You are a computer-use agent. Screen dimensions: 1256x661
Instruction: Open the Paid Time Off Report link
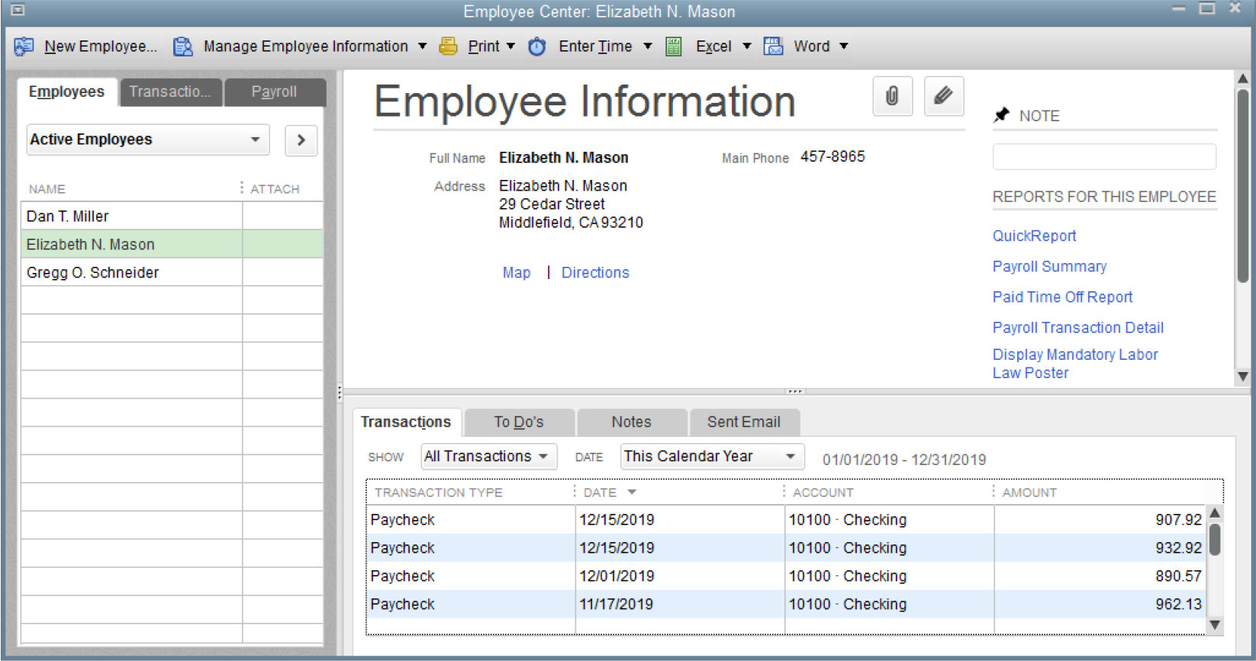pyautogui.click(x=1062, y=297)
